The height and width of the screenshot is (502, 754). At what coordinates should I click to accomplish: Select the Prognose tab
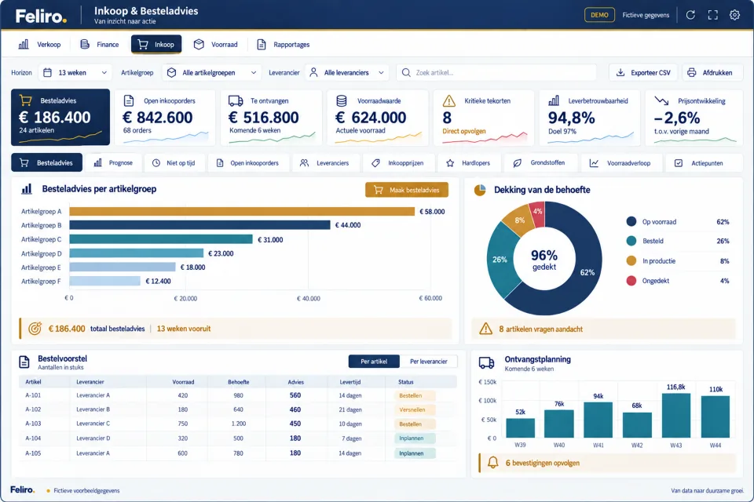[x=113, y=163]
